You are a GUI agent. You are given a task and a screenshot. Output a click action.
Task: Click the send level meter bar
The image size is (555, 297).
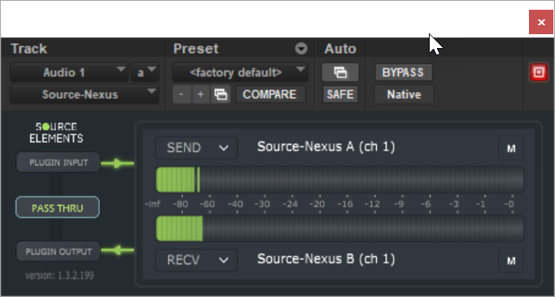click(x=340, y=180)
